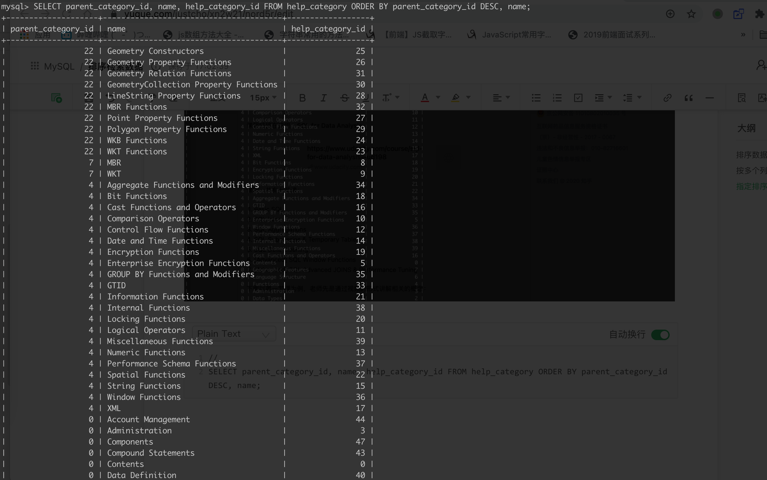
Task: Select 指定排序 in outline panel
Action: 751,186
